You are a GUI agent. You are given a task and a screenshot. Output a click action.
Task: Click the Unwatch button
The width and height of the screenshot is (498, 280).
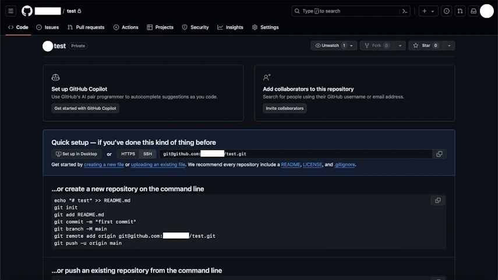(x=329, y=46)
